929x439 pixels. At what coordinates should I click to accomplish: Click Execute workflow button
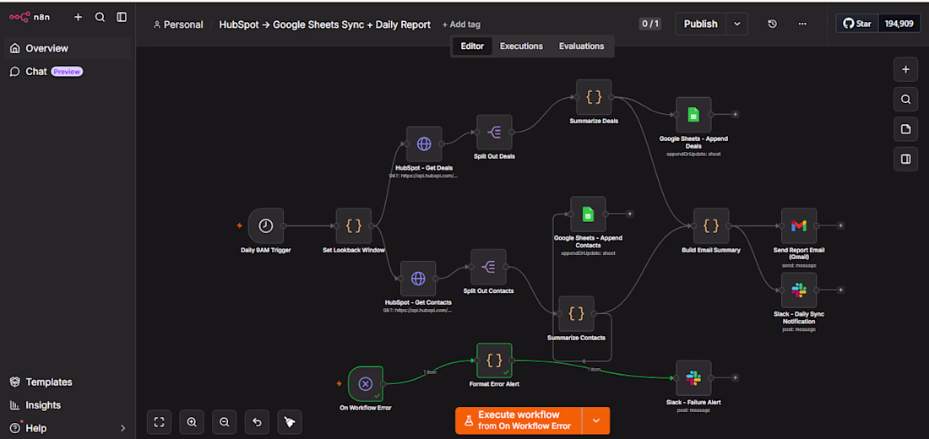pos(519,420)
